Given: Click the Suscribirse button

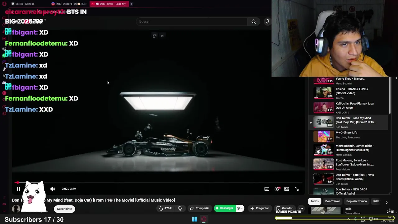Looking at the screenshot, I should click(64, 209).
